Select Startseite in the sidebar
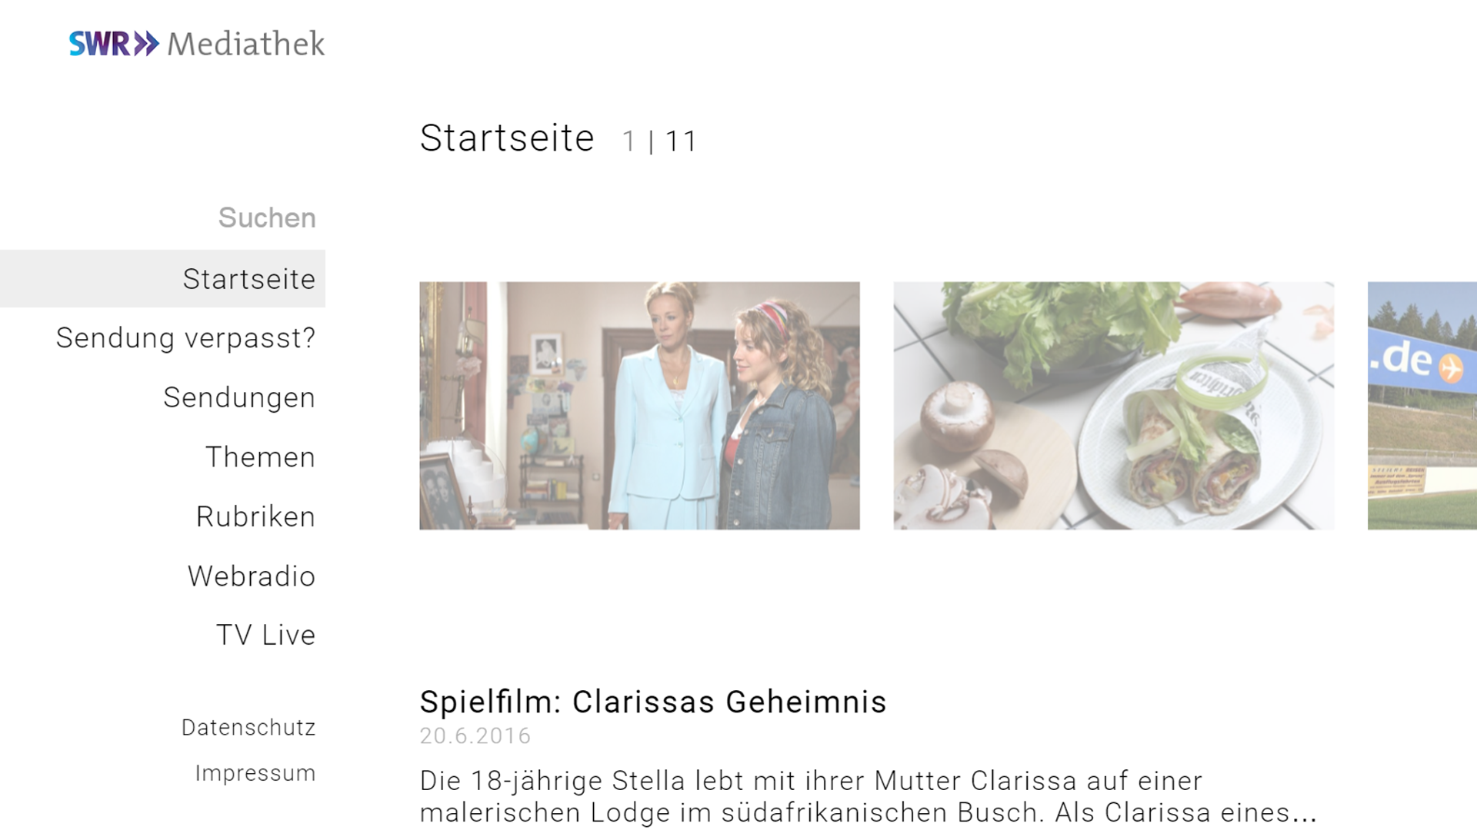The width and height of the screenshot is (1477, 830). tap(162, 278)
